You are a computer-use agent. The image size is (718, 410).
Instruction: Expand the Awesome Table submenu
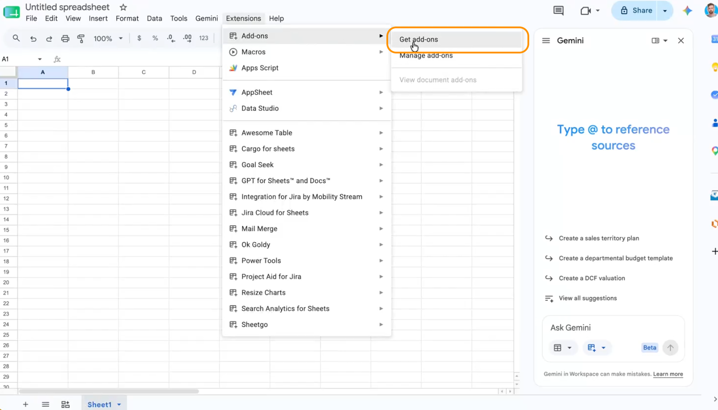[307, 133]
